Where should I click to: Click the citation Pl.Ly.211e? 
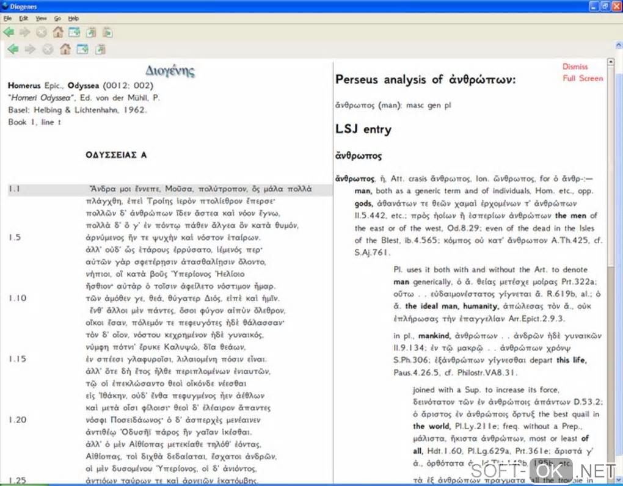(476, 426)
